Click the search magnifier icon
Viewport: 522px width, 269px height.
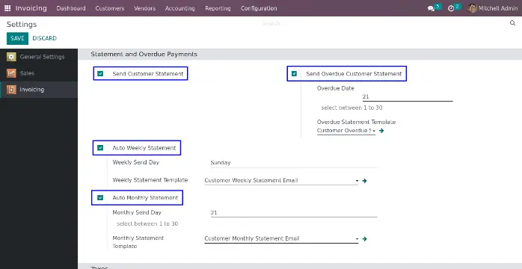[513, 23]
